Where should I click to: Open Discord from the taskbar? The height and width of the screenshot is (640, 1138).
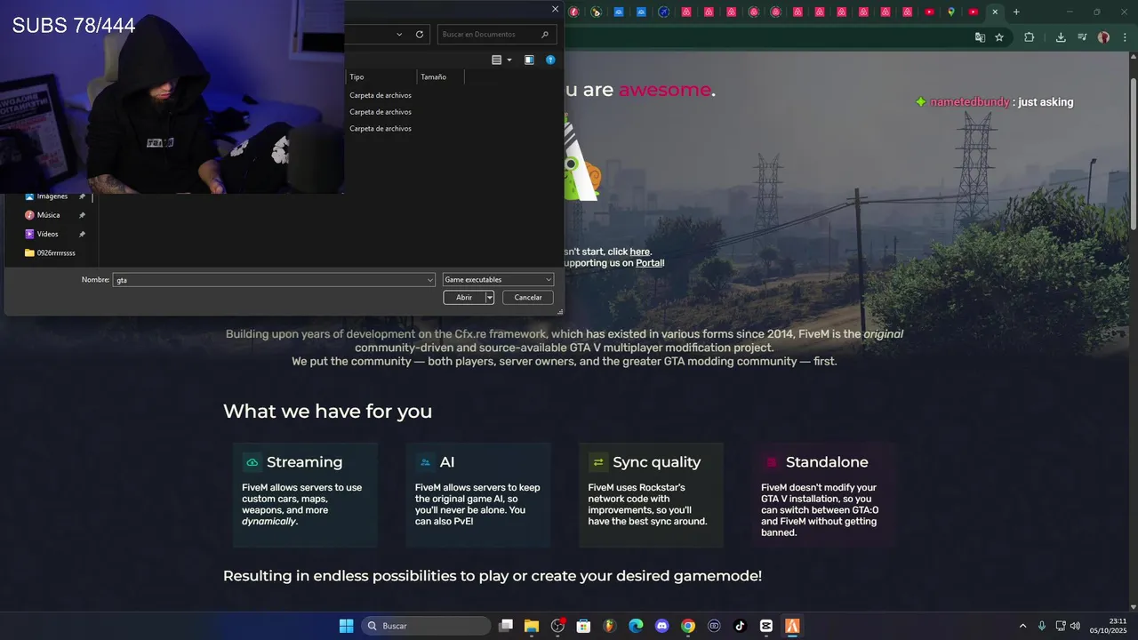click(x=661, y=626)
